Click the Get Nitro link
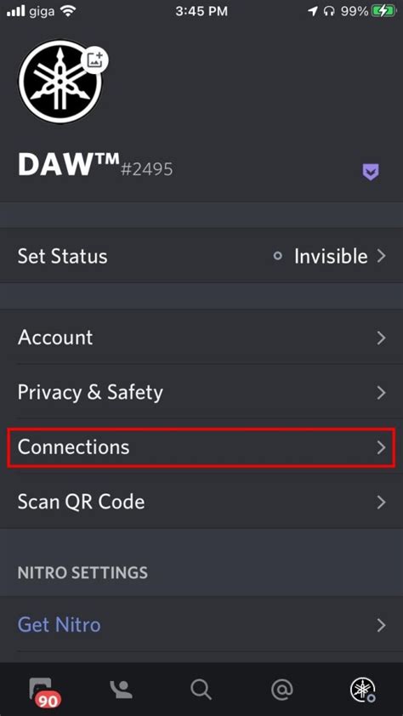The height and width of the screenshot is (716, 403). pyautogui.click(x=60, y=624)
